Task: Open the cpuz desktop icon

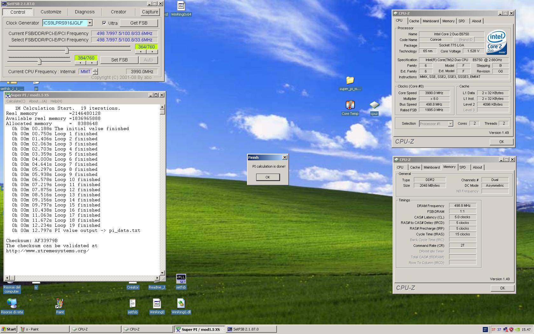Action: (x=374, y=108)
